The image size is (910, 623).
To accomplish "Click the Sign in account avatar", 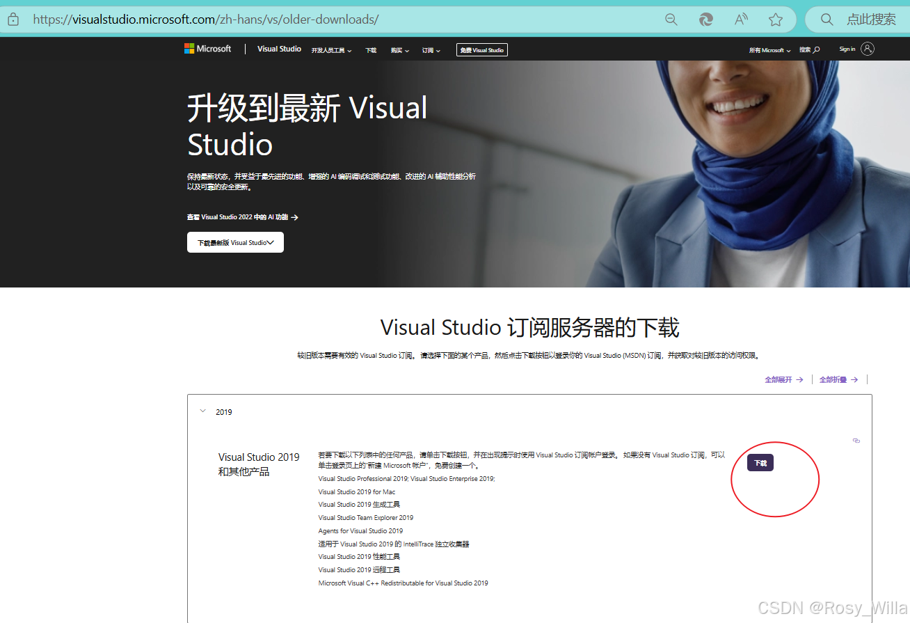I will pos(868,49).
